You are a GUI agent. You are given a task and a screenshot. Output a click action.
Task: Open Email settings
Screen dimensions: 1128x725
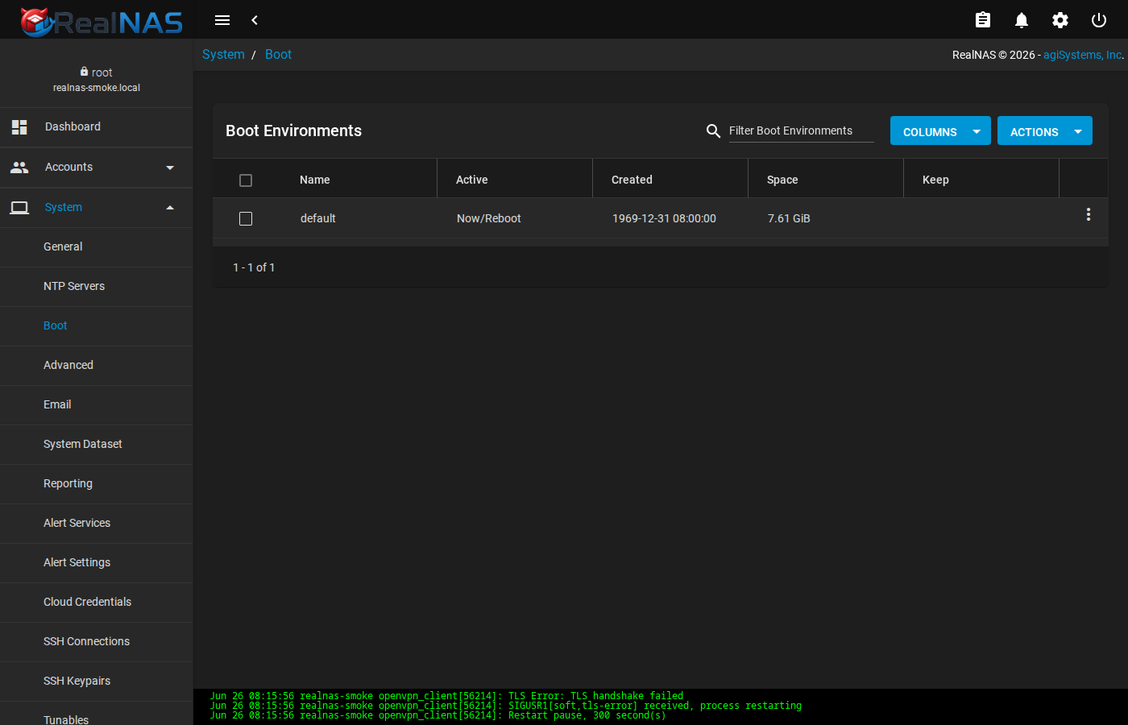pyautogui.click(x=97, y=405)
